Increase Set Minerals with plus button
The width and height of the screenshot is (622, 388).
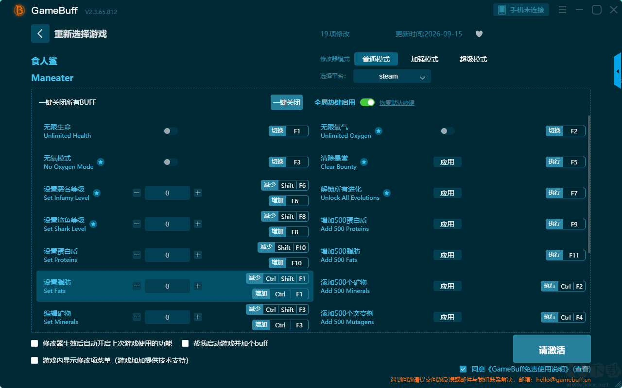coord(198,317)
